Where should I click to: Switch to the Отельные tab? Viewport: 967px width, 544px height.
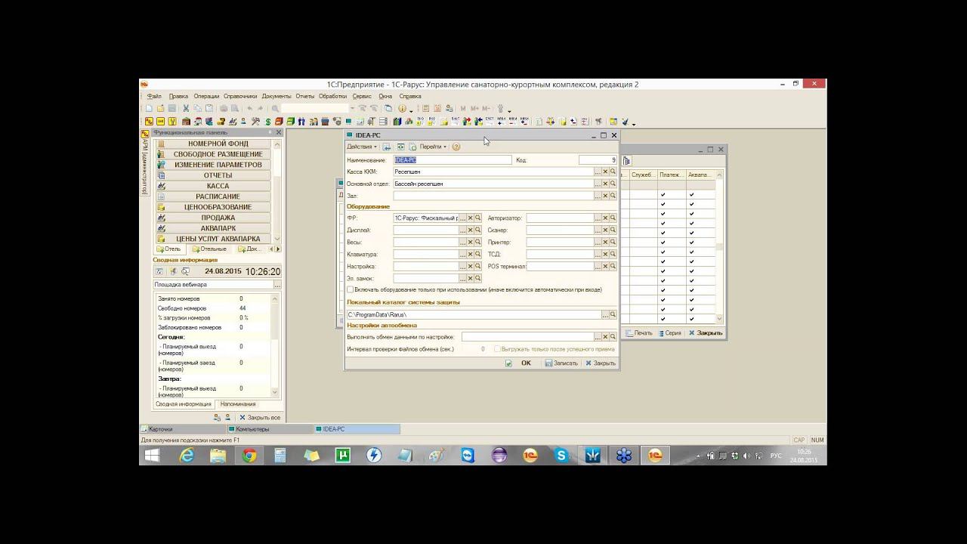(x=209, y=249)
